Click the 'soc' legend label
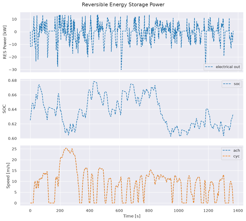This screenshot has width=246, height=221. (x=237, y=84)
